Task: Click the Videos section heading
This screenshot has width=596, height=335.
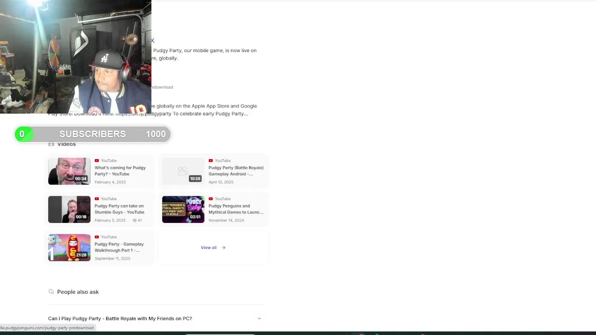Action: (x=67, y=144)
